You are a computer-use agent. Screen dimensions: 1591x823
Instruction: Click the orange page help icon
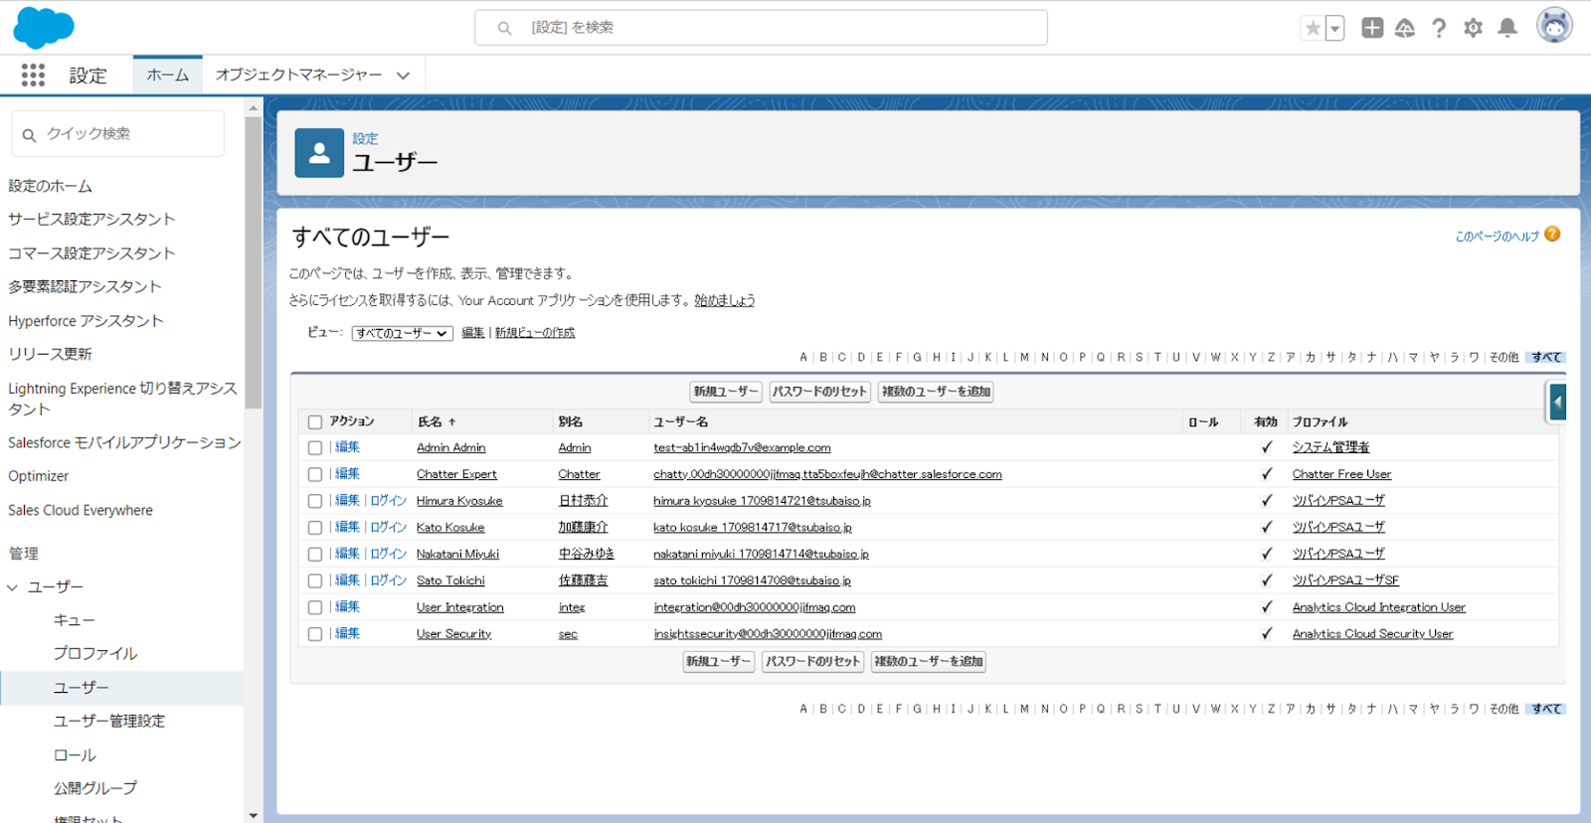click(x=1552, y=235)
